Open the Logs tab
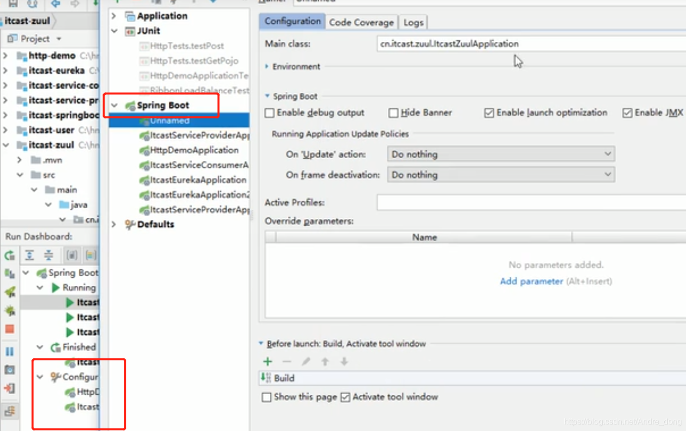Viewport: 686px width, 431px height. [413, 22]
